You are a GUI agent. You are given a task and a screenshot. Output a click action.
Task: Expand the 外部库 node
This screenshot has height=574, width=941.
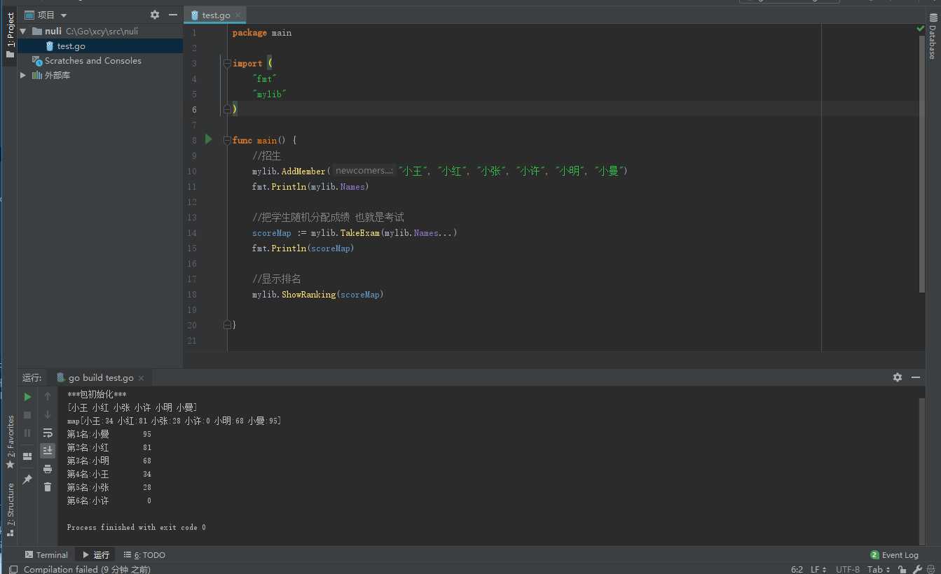tap(23, 75)
